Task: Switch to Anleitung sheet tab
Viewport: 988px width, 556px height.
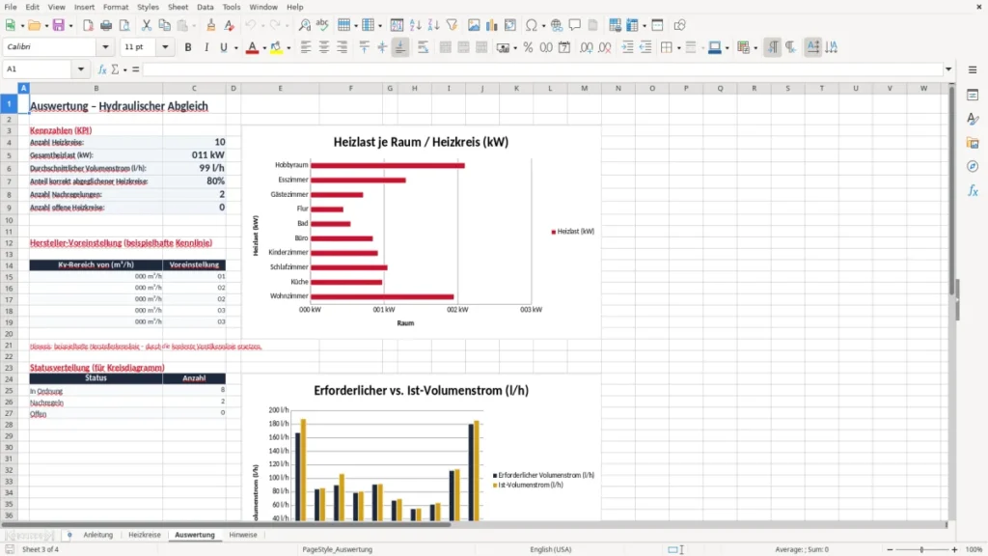Action: click(x=97, y=535)
